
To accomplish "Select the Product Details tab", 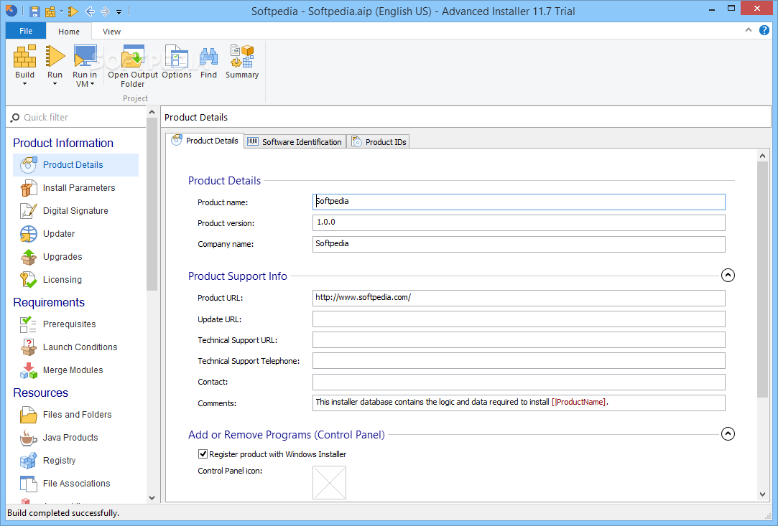I will point(205,141).
